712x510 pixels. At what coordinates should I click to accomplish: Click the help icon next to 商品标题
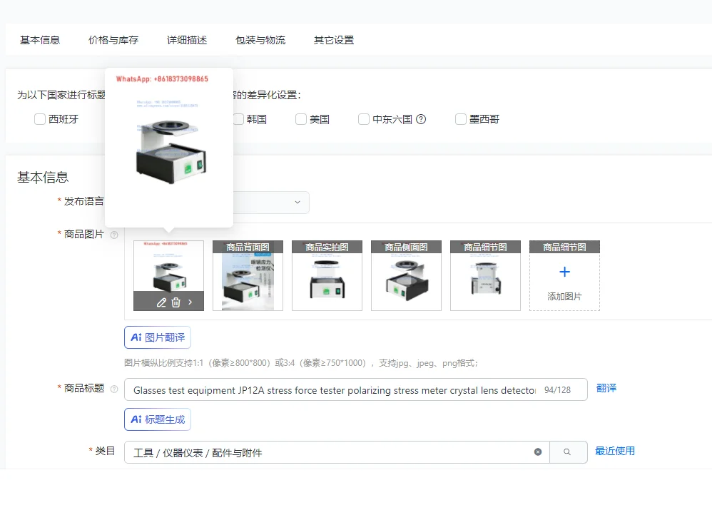(x=114, y=389)
